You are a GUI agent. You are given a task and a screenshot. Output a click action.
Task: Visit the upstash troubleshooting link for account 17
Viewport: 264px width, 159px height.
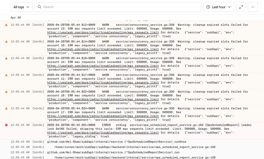pos(103,116)
